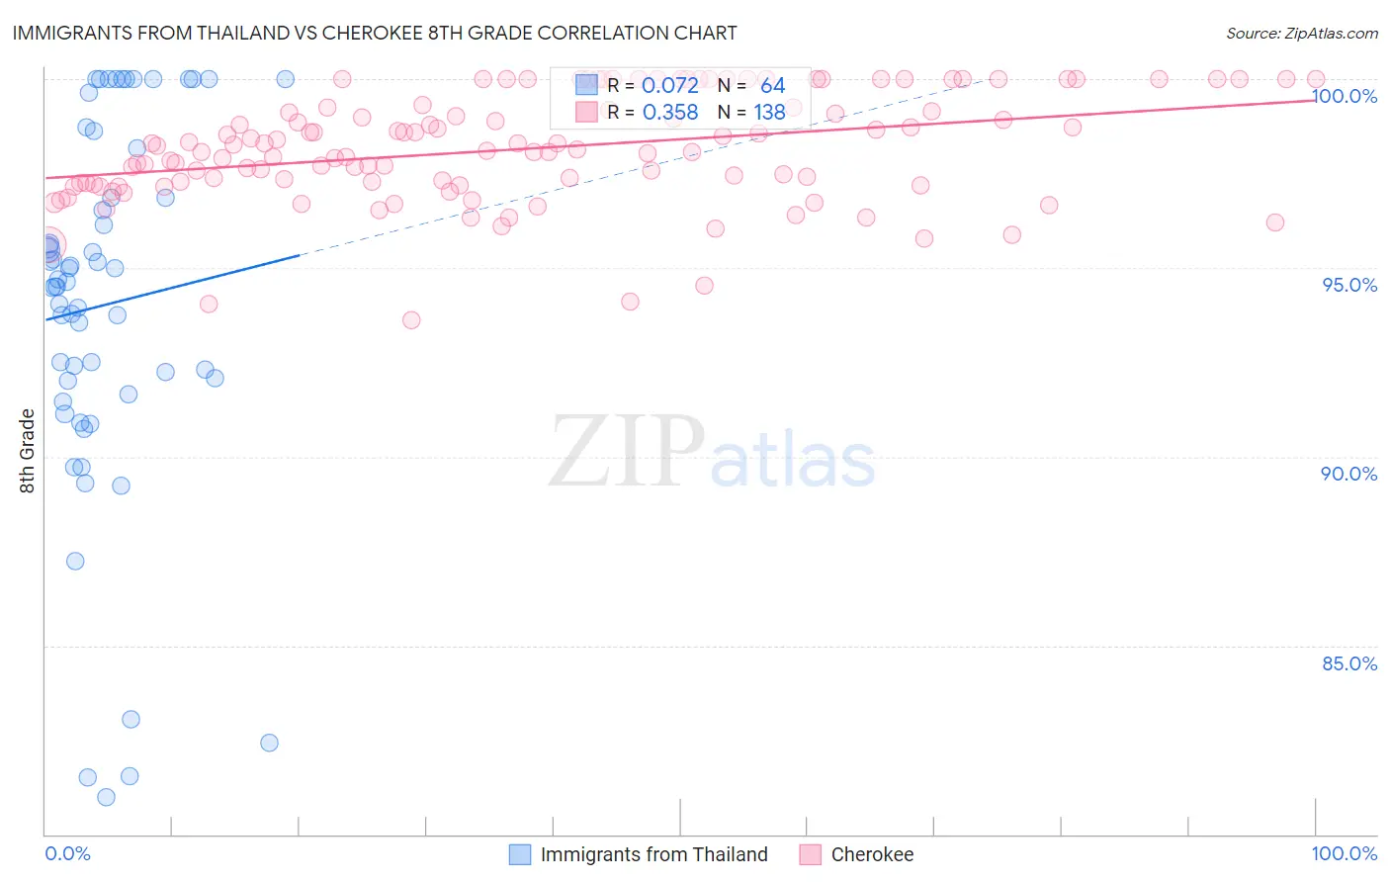Click the blue swatch beside R = 0.072
The height and width of the screenshot is (882, 1390).
tap(586, 85)
